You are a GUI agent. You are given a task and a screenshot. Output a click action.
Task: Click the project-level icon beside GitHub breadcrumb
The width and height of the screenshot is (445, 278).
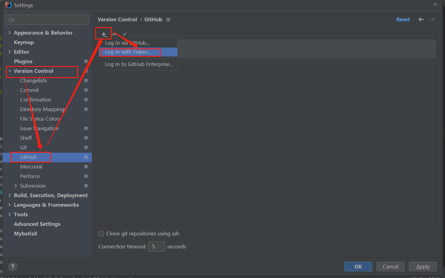[x=168, y=20]
